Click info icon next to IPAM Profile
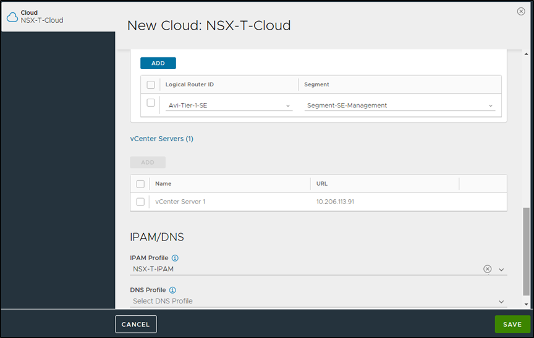The width and height of the screenshot is (534, 338). point(175,258)
